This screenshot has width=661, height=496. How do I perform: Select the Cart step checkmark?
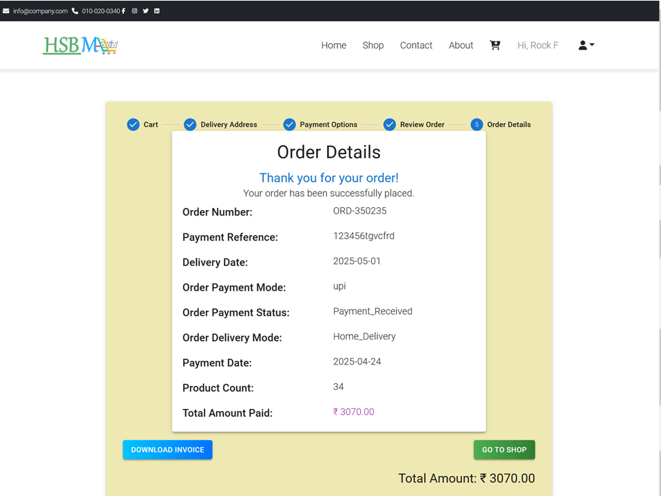pyautogui.click(x=133, y=125)
